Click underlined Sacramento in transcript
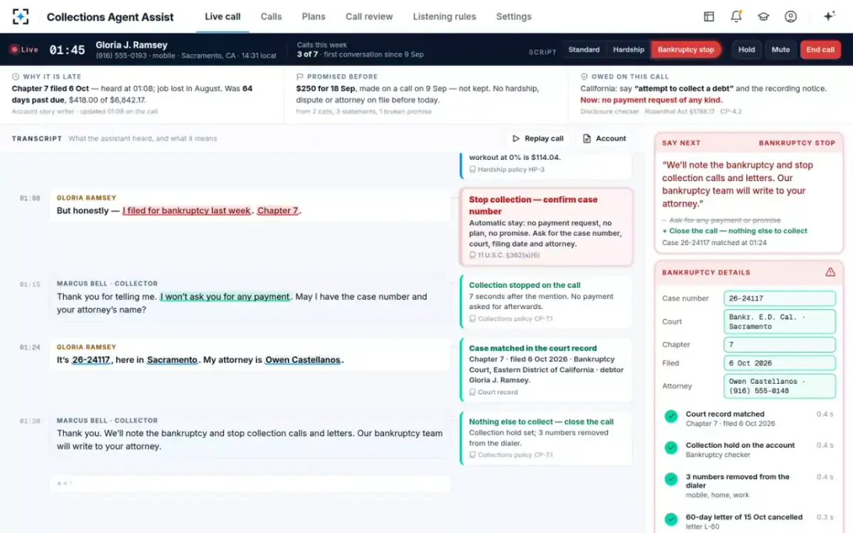853x533 pixels. (x=172, y=360)
